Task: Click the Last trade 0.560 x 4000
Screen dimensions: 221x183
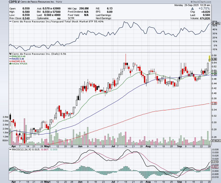Action: tap(52, 15)
